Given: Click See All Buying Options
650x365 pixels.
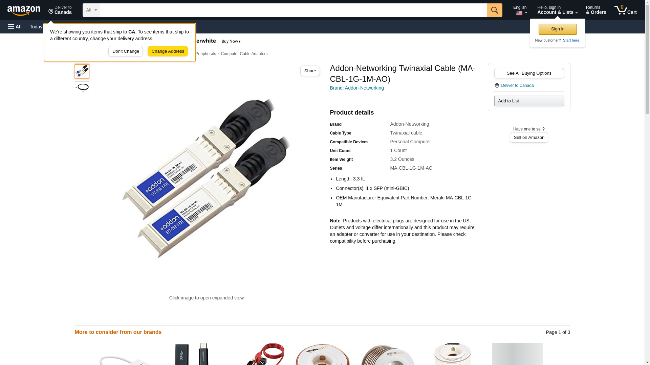Looking at the screenshot, I should [x=529, y=73].
